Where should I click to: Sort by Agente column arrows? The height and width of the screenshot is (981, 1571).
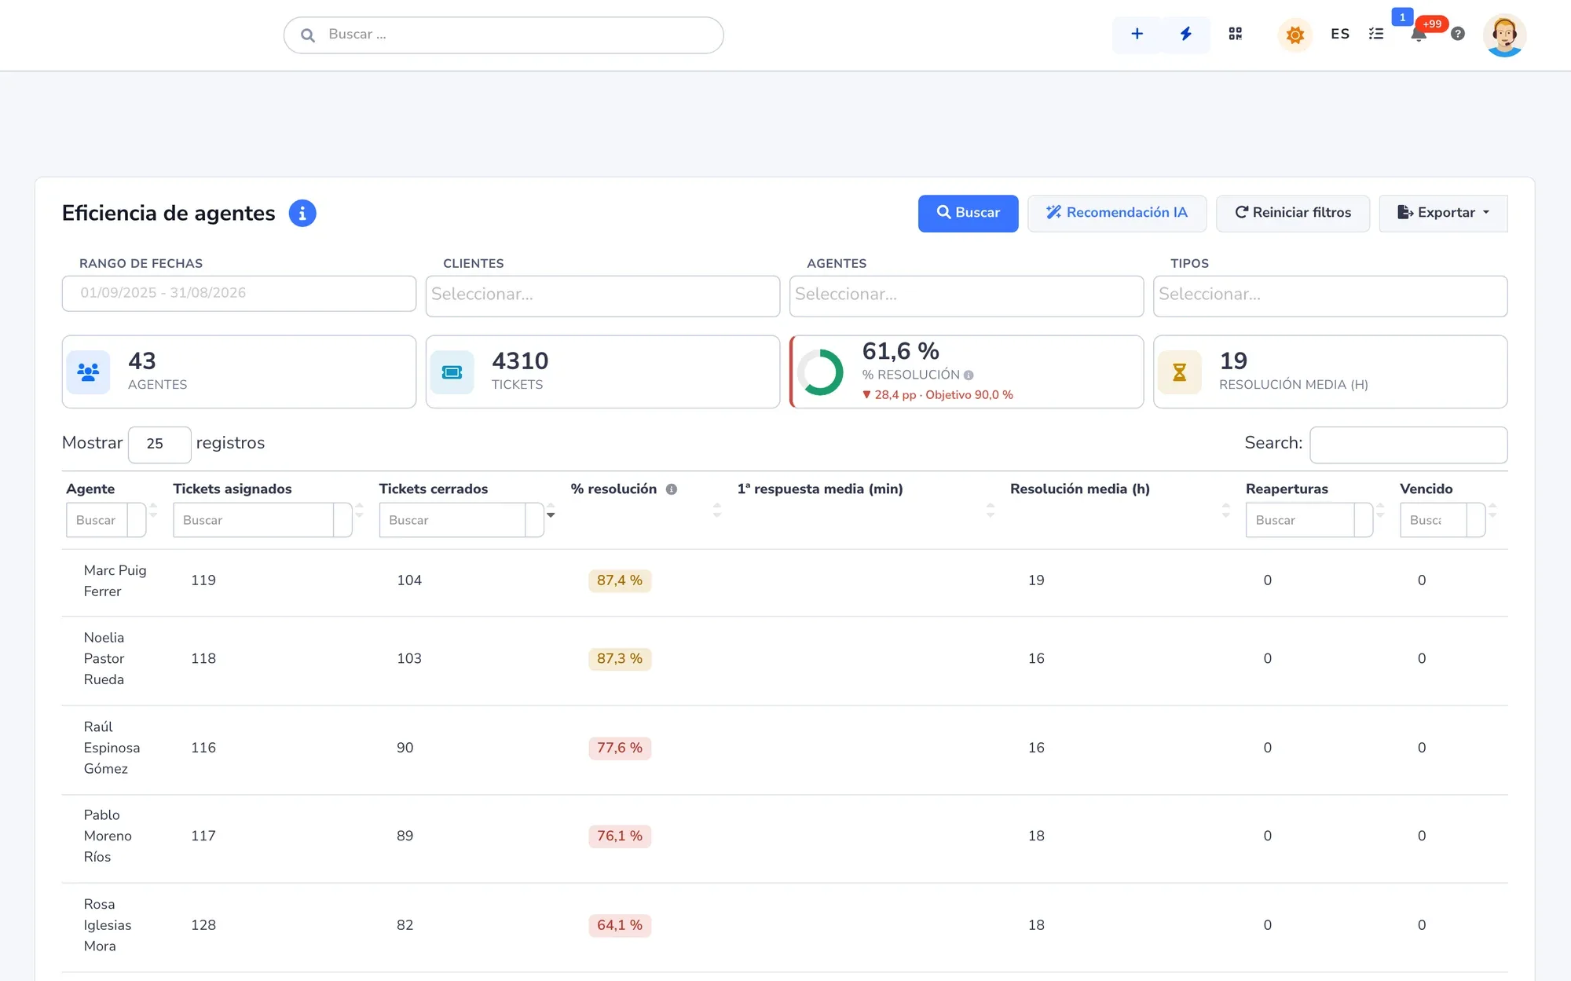tap(154, 511)
